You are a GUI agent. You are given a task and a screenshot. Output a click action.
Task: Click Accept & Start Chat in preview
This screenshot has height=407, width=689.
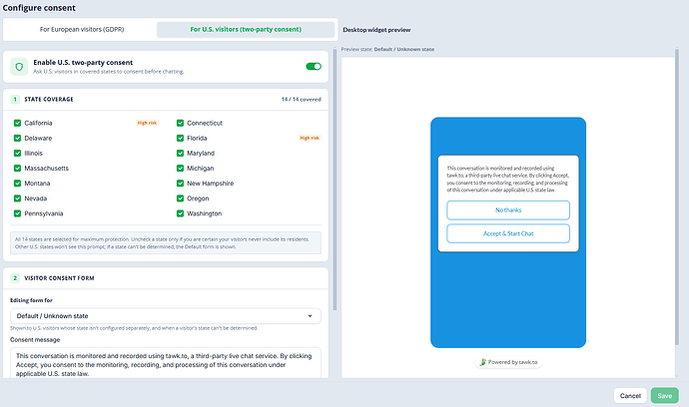(x=508, y=233)
